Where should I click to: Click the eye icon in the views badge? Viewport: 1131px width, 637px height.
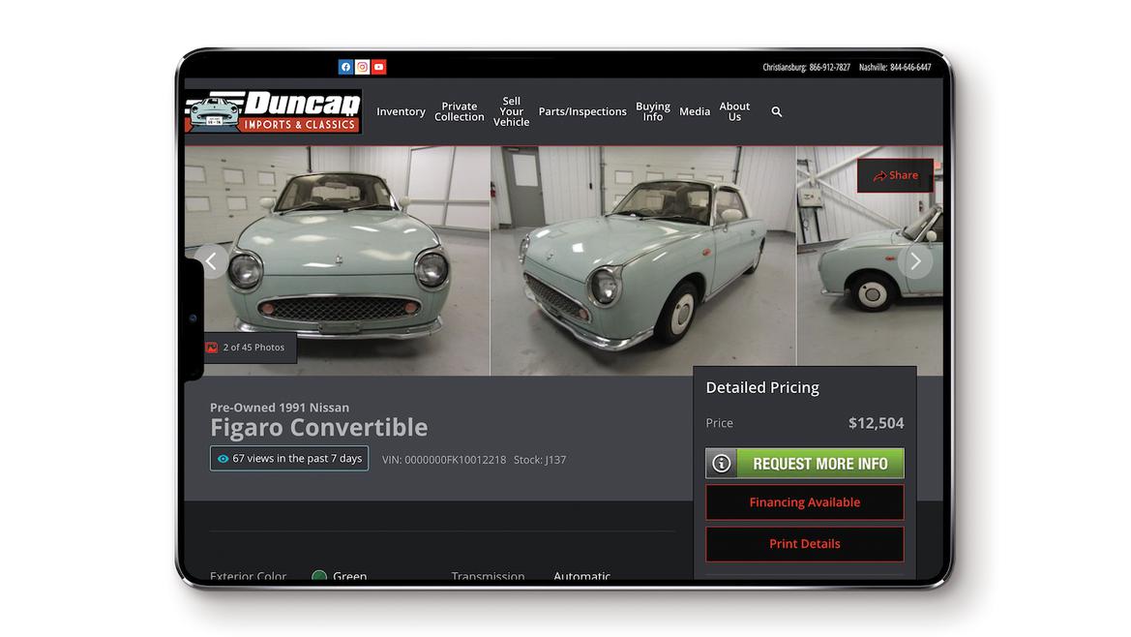(x=223, y=459)
